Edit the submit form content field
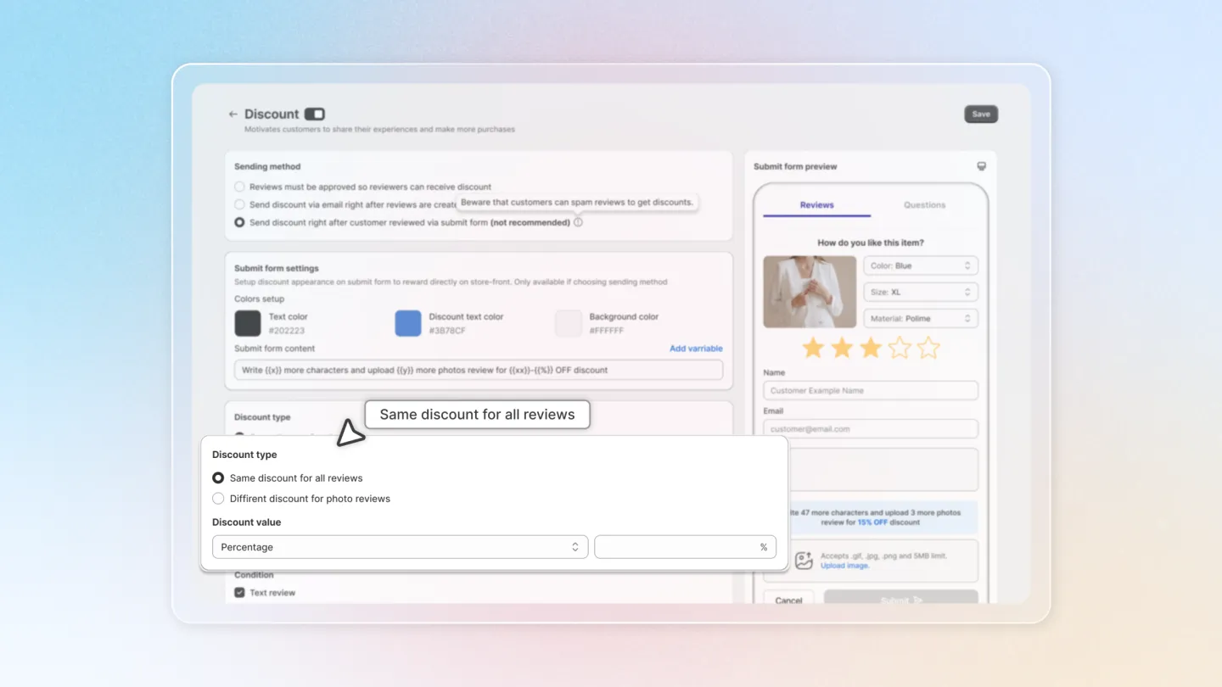The height and width of the screenshot is (687, 1222). point(479,370)
